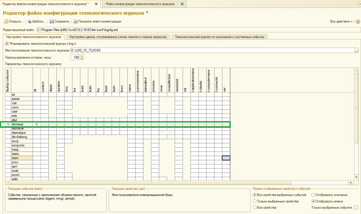Select the "conn" event row
Image resolution: width=361 pixels, height=214 pixels.
[x=22, y=107]
